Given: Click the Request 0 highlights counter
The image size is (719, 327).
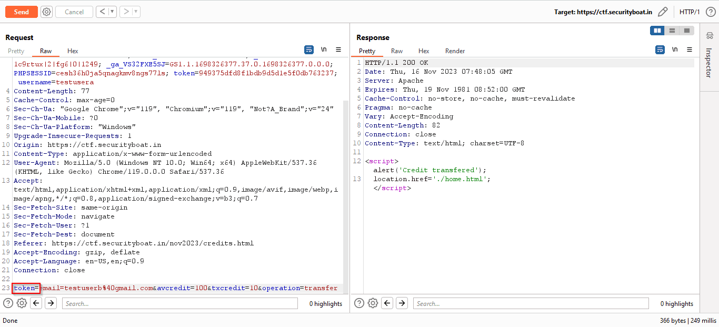Looking at the screenshot, I should click(326, 304).
